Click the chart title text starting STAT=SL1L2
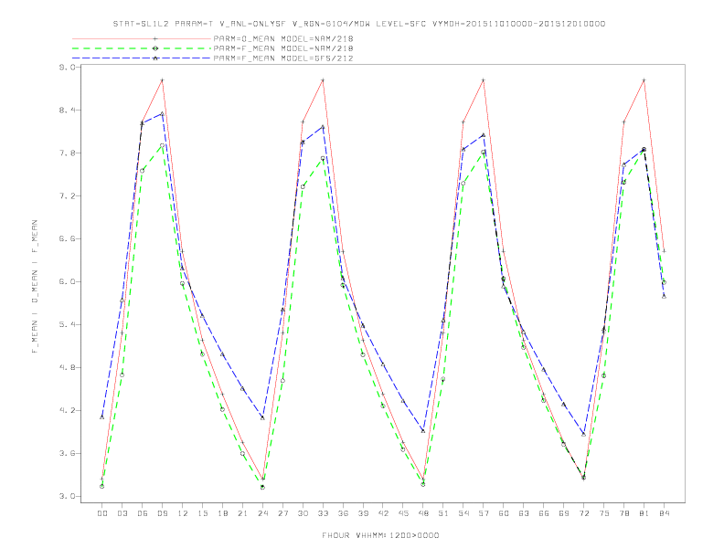This screenshot has width=724, height=559. [x=358, y=24]
